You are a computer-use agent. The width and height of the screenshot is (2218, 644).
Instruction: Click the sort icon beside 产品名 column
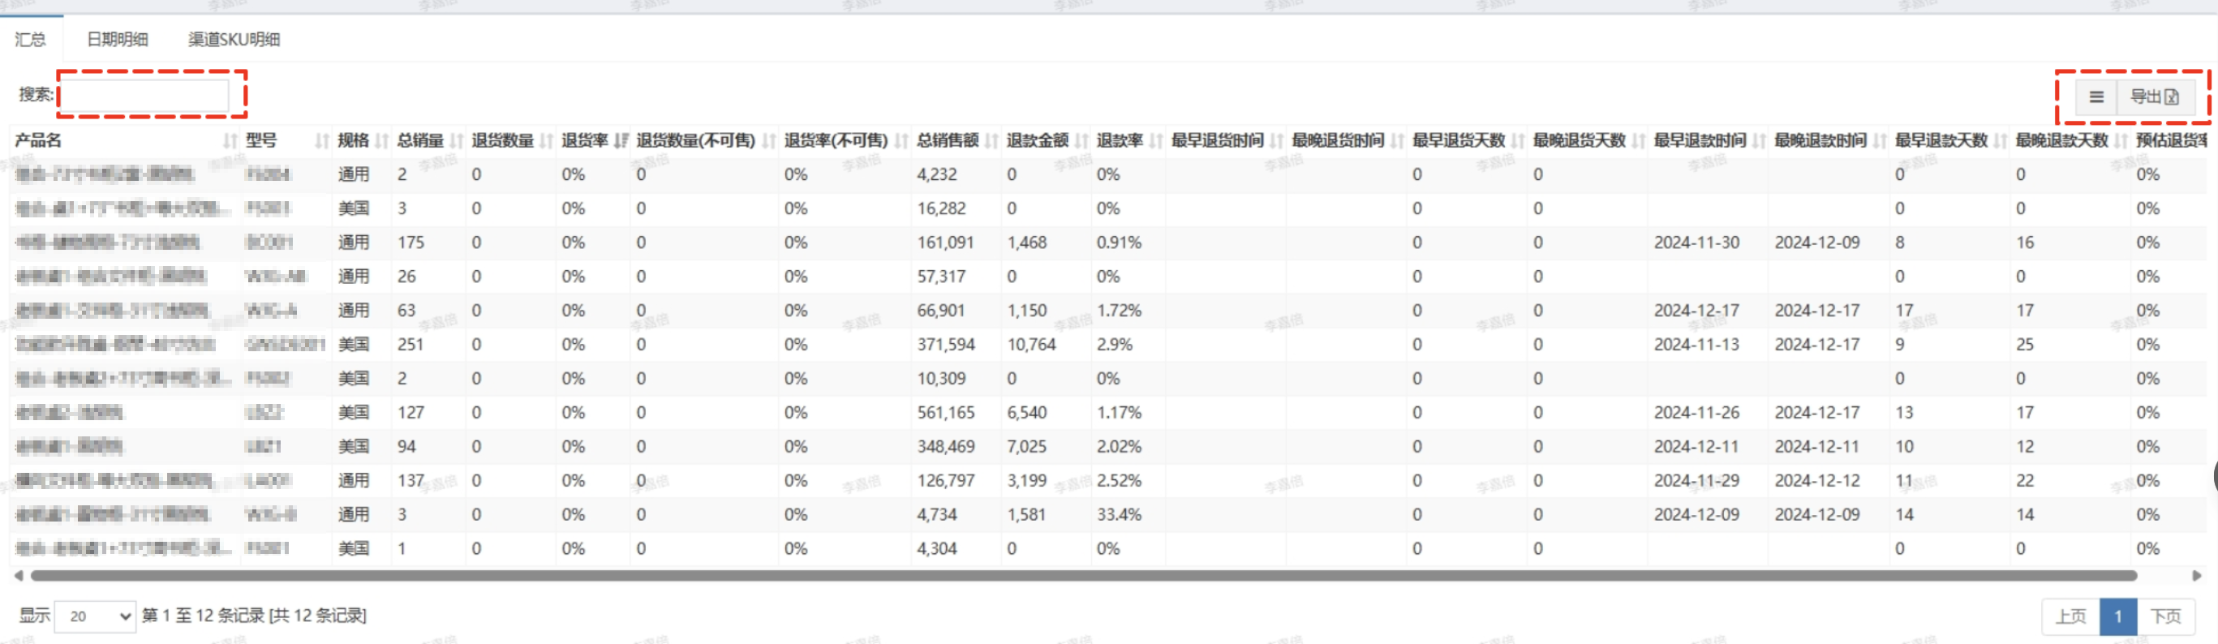click(229, 140)
